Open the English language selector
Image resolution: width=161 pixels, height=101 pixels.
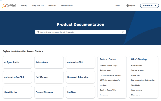tap(131, 6)
